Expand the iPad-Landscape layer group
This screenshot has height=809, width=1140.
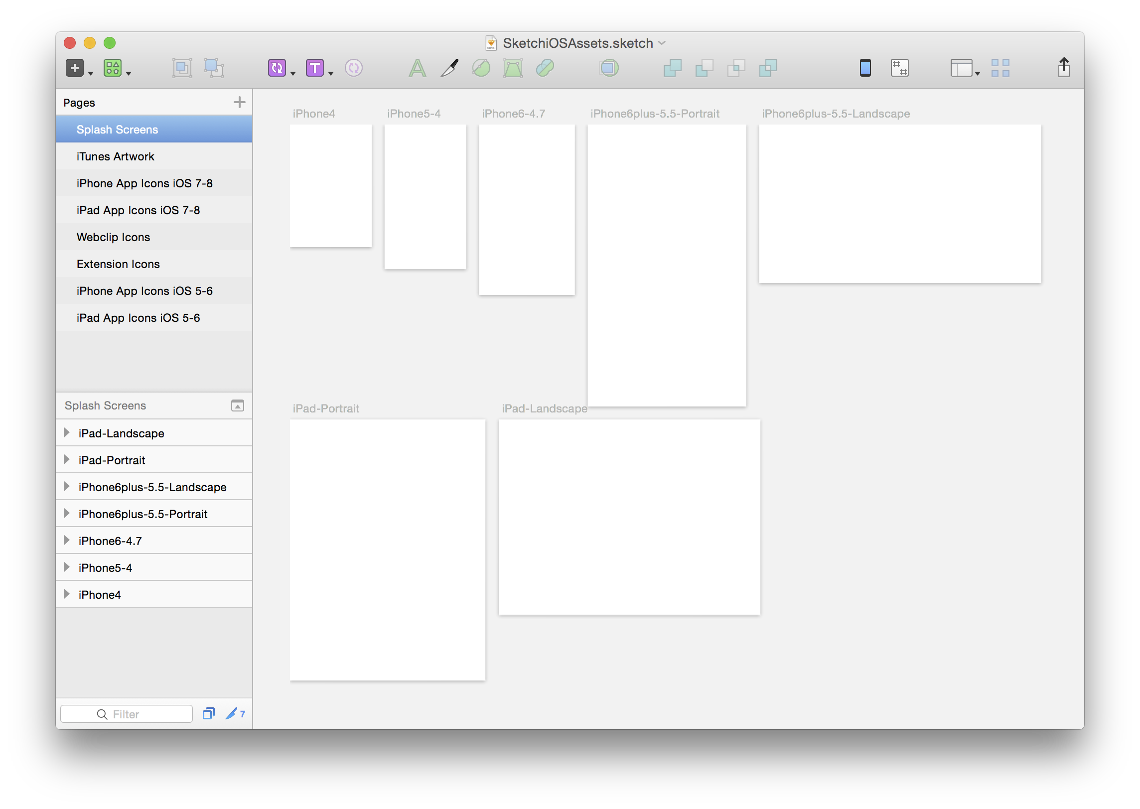(x=67, y=433)
